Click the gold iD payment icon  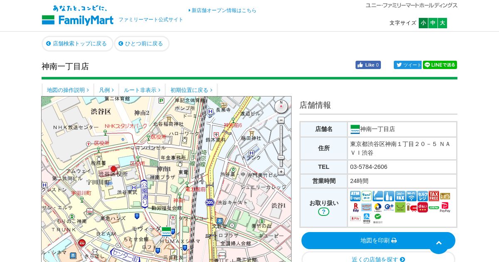pos(445,196)
